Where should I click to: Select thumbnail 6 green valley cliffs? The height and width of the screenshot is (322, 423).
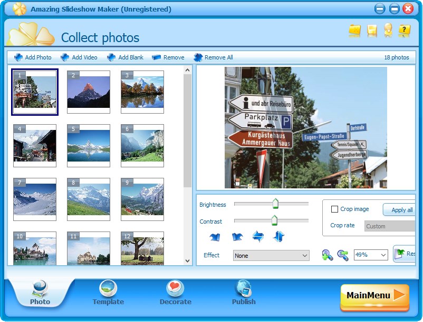[142, 146]
